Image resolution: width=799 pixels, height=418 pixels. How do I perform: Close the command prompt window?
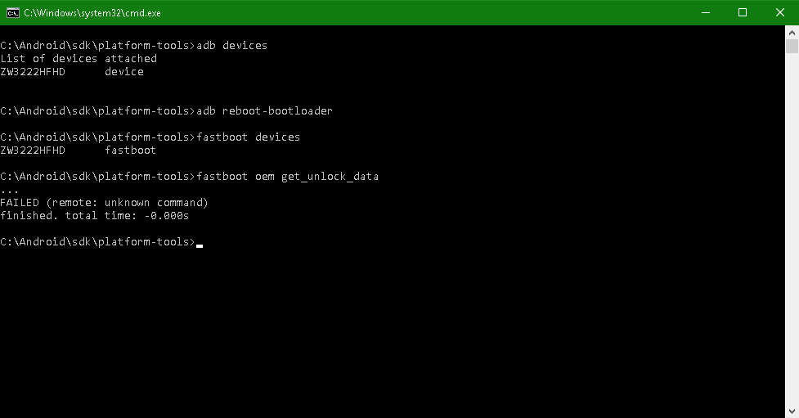coord(779,13)
